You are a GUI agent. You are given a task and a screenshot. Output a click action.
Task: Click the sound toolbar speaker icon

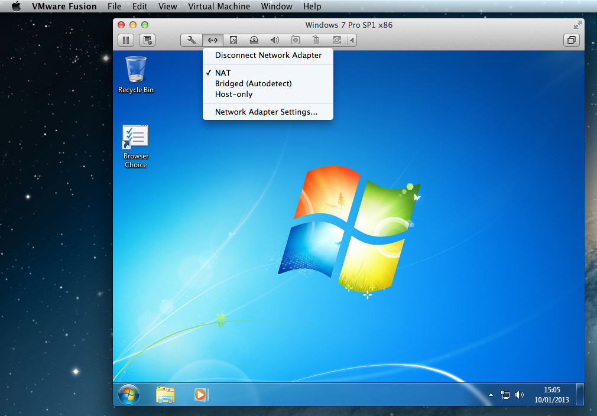point(275,40)
